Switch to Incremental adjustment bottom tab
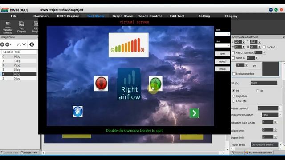 259,152
